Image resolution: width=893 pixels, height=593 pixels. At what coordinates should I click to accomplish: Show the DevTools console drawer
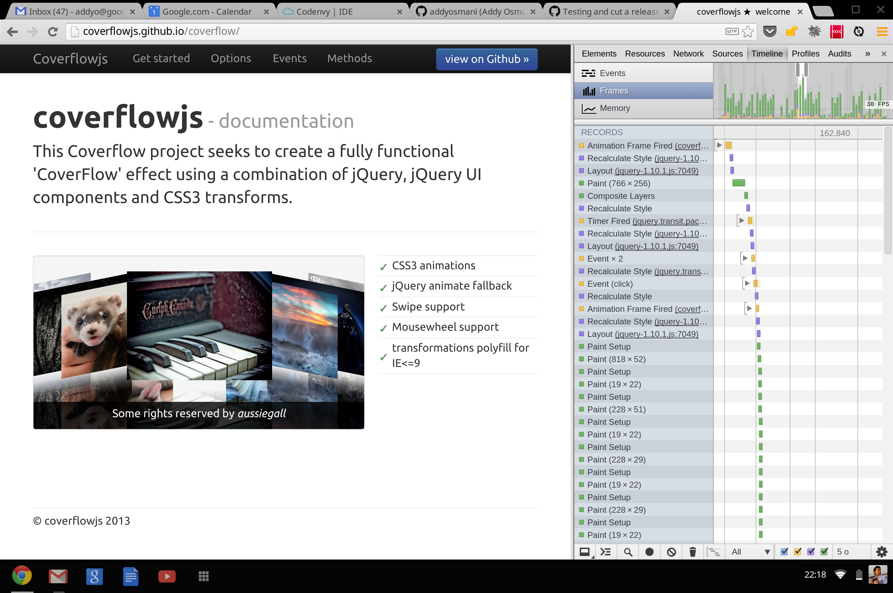[x=606, y=552]
